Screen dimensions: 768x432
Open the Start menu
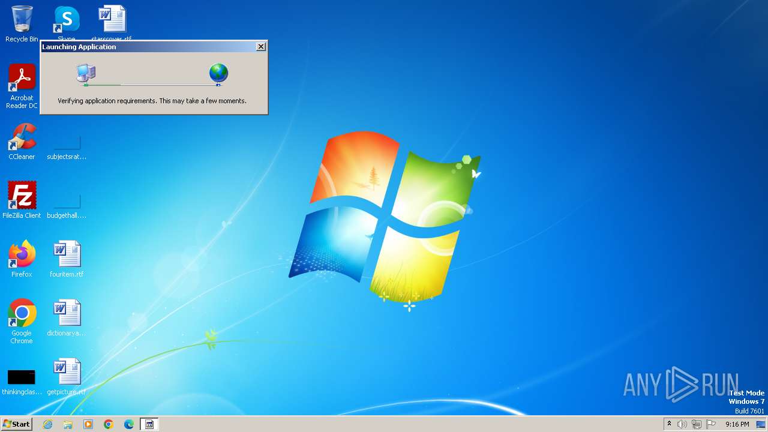[x=16, y=424]
